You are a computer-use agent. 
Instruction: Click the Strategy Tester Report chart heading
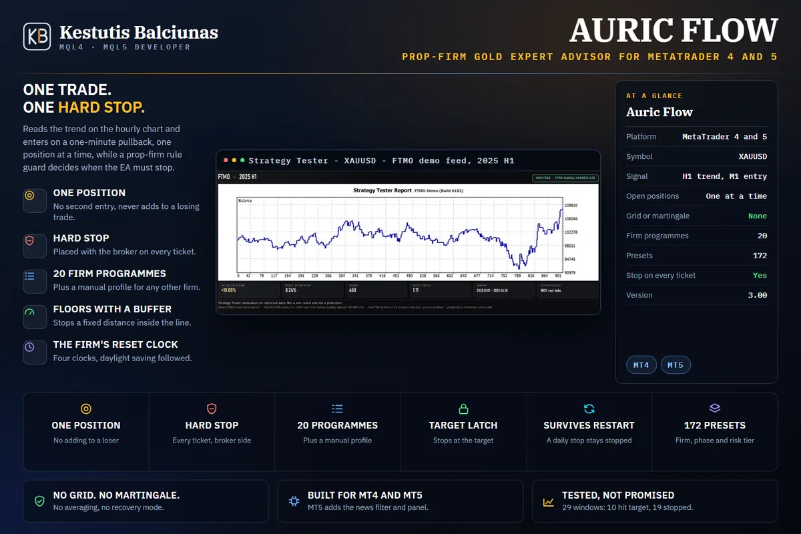[382, 191]
